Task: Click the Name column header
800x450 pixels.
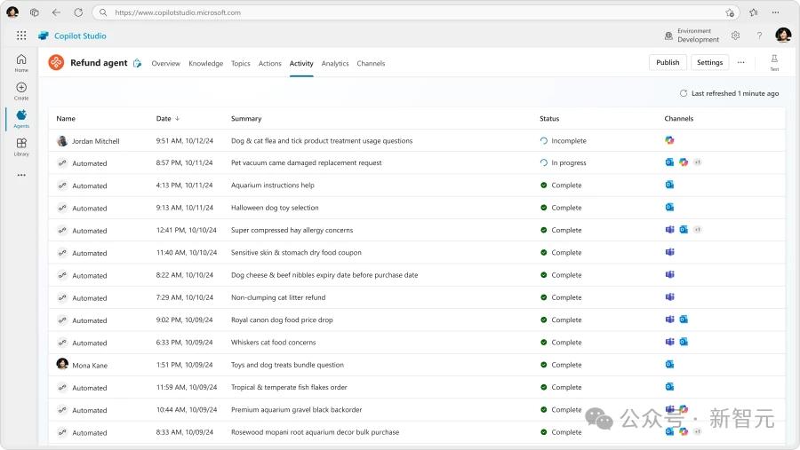Action: point(66,118)
